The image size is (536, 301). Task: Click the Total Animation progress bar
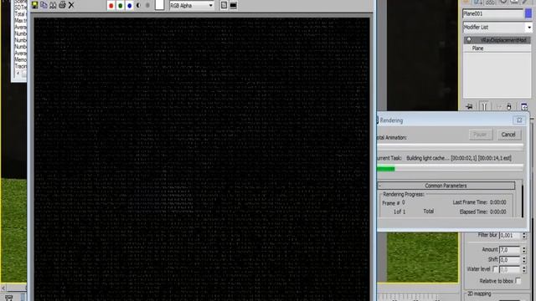point(450,147)
